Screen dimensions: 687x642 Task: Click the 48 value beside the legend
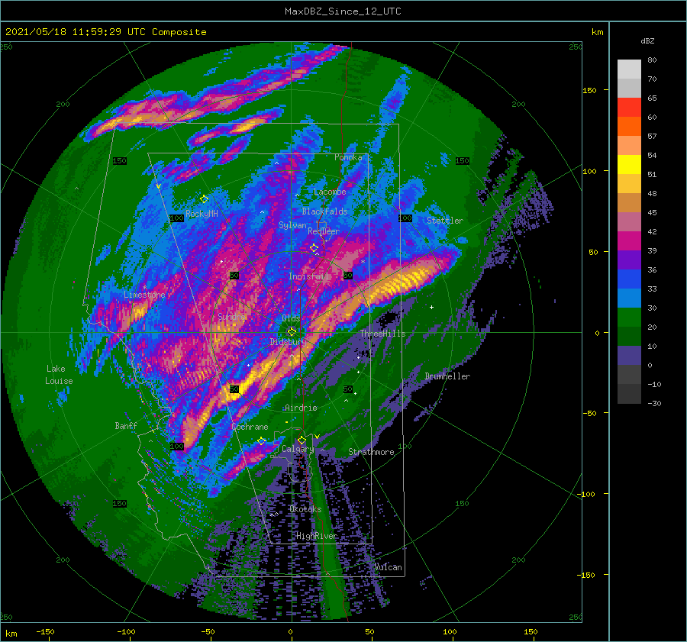pyautogui.click(x=652, y=193)
